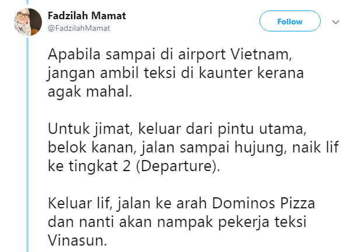Screen dimensions: 354x252
Task: Click the @FadzilahMamat handle
Action: click(x=79, y=28)
